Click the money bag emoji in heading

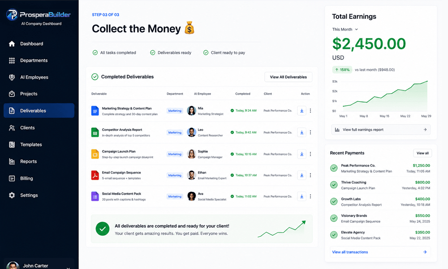tap(190, 28)
